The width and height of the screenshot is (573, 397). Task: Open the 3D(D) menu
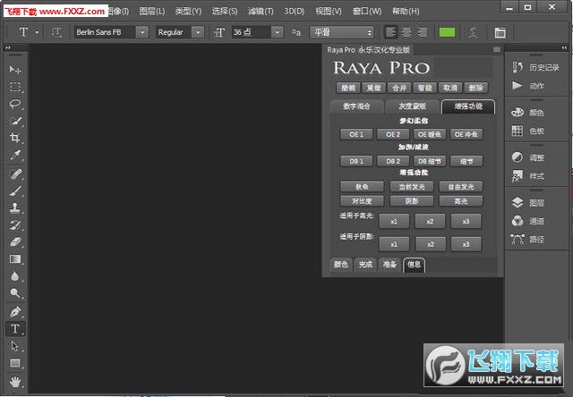(295, 12)
